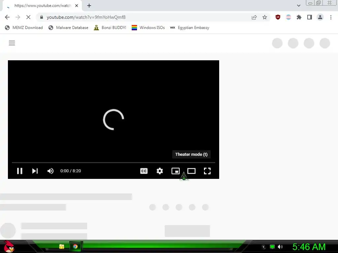Toggle the browser side panel
This screenshot has width=338, height=253.
point(310,17)
